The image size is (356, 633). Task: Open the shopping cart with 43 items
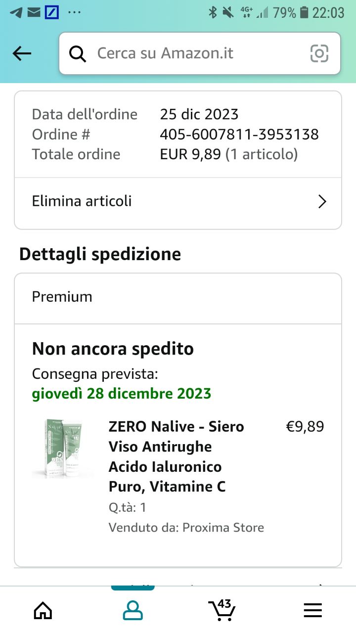(222, 609)
